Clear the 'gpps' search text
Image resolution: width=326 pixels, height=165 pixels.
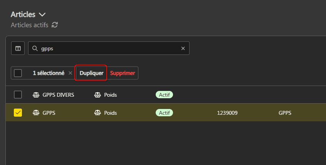(183, 48)
